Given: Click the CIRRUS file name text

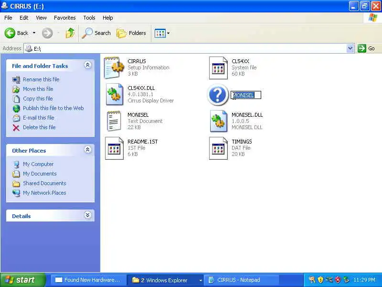Looking at the screenshot, I should [137, 61].
